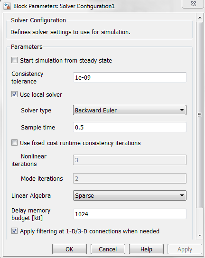Image resolution: width=205 pixels, height=258 pixels.
Task: Click the scrollbar down arrow
Action: [x=200, y=236]
